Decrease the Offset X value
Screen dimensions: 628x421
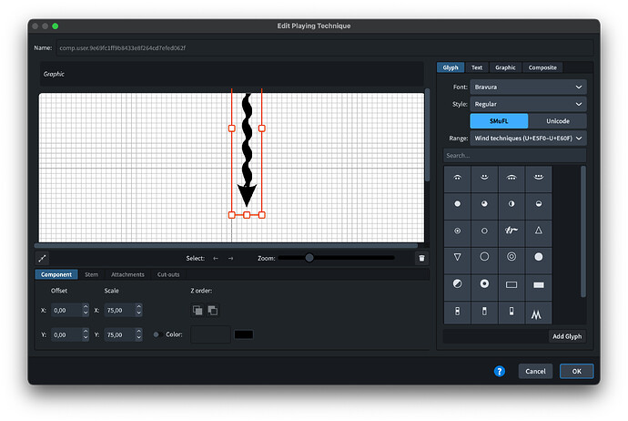86,313
